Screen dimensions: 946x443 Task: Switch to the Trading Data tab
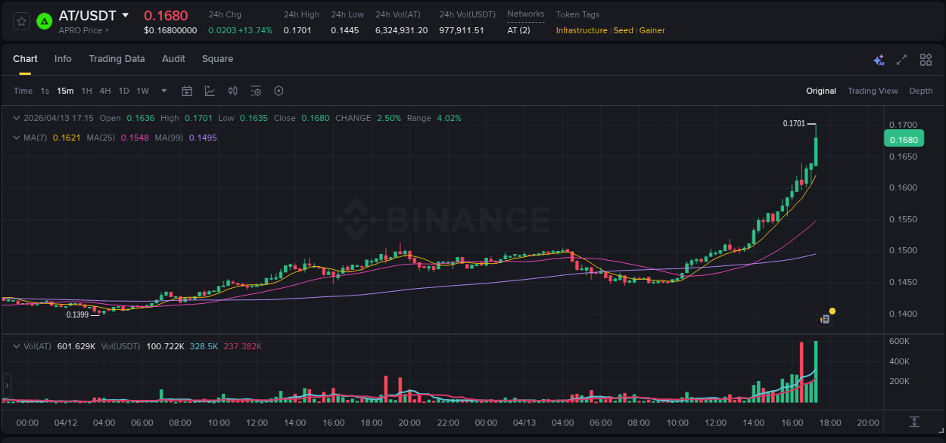[117, 59]
